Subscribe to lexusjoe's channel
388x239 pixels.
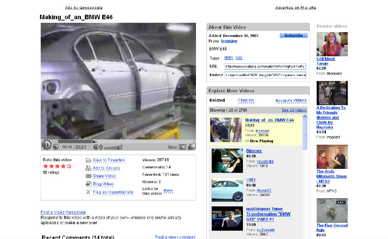click(293, 36)
